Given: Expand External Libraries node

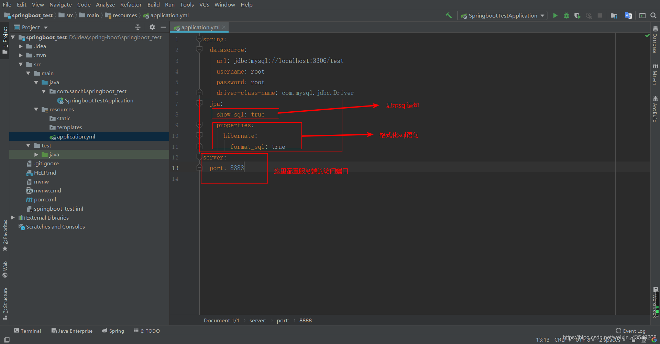Looking at the screenshot, I should pos(13,218).
